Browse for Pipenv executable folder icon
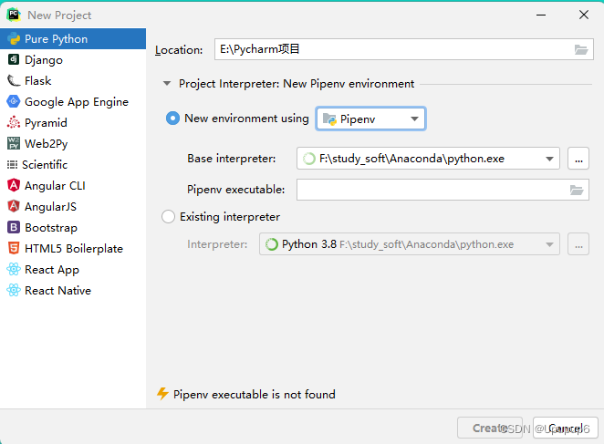Screen dimensions: 604x444 (x=577, y=190)
